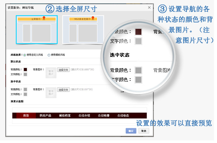
Task: Click 供应产品 in the preview navigation bar
Action: click(46, 115)
